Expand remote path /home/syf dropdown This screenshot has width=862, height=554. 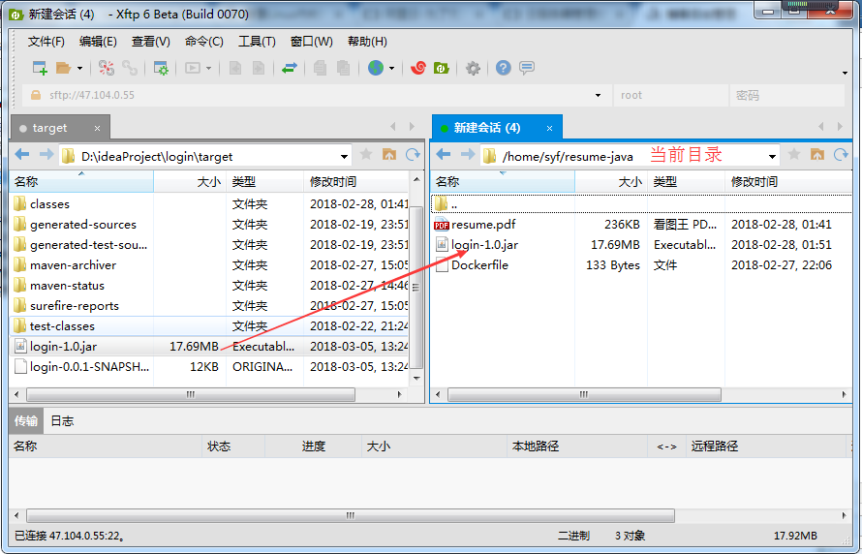[772, 157]
